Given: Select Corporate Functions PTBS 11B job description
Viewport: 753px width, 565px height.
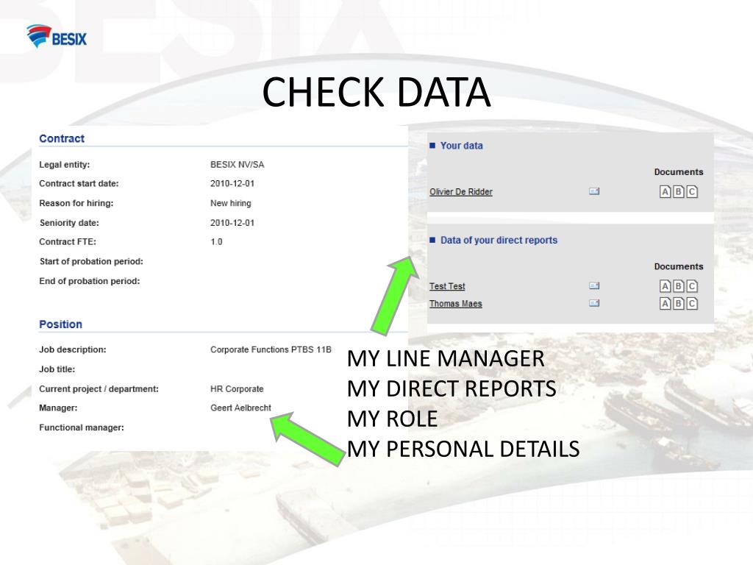Looking at the screenshot, I should (271, 349).
